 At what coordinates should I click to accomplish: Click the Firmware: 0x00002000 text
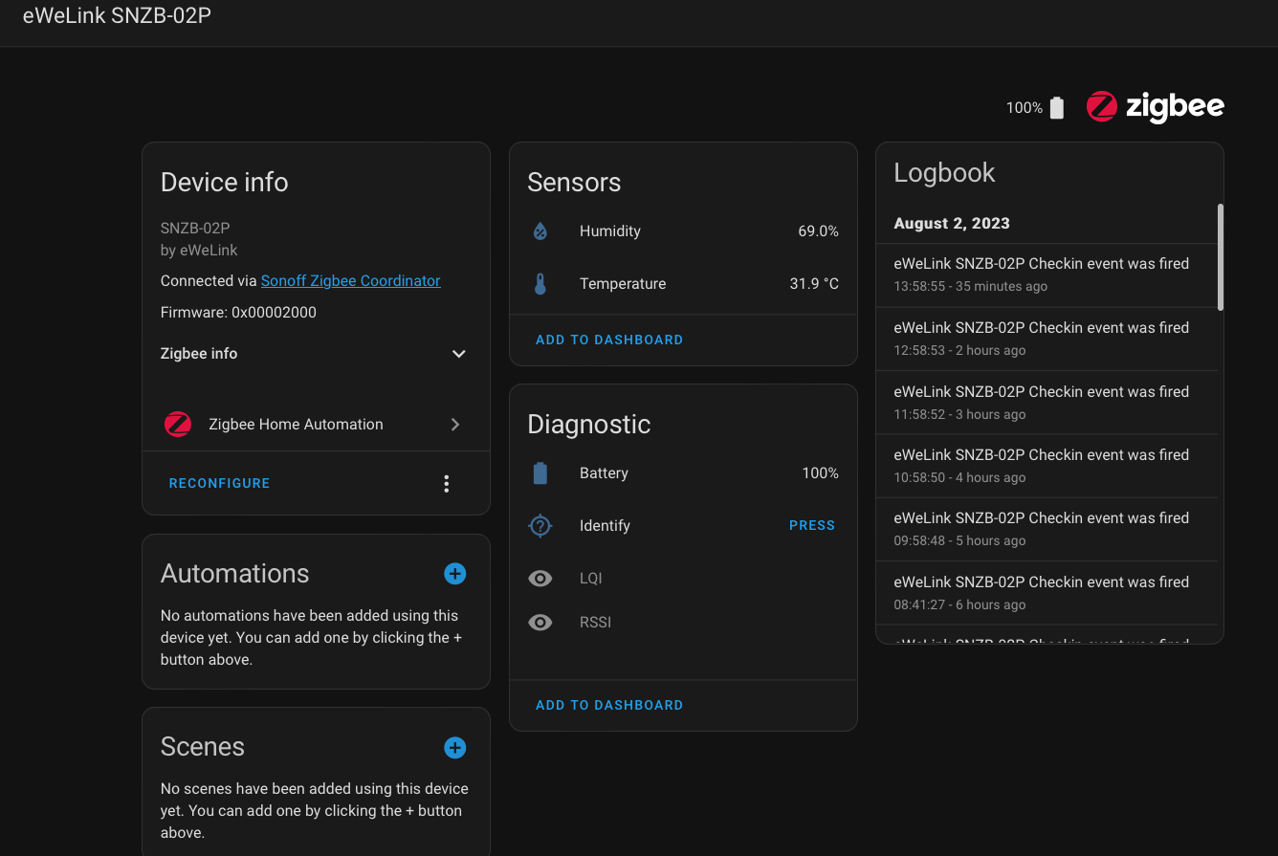[238, 313]
